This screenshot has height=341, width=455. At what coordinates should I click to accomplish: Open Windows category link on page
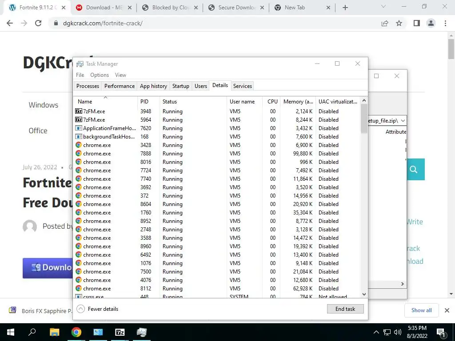(x=43, y=105)
